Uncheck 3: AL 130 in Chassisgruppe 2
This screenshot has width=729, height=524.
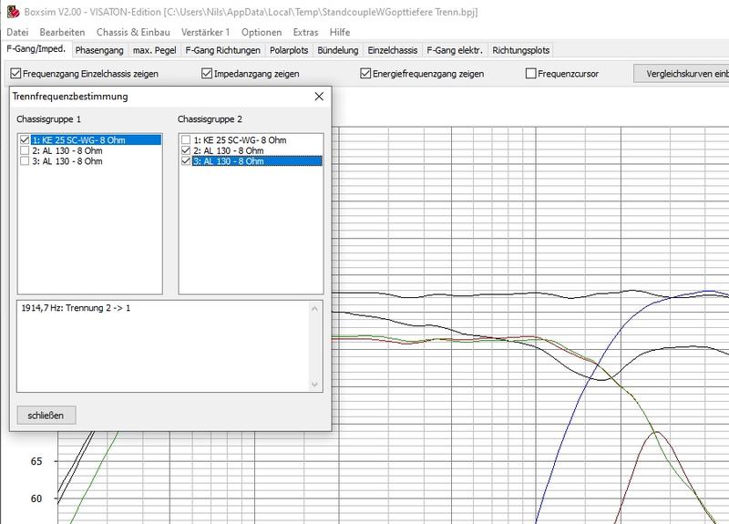(x=186, y=161)
